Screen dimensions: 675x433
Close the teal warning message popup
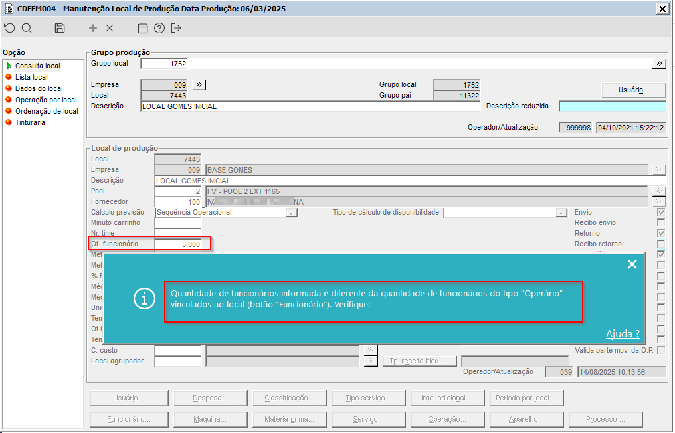coord(632,264)
